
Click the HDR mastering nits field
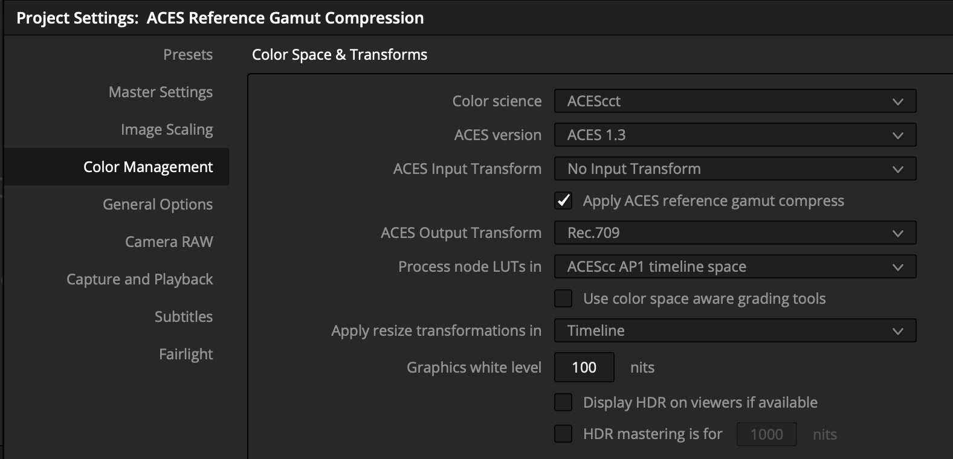(766, 434)
